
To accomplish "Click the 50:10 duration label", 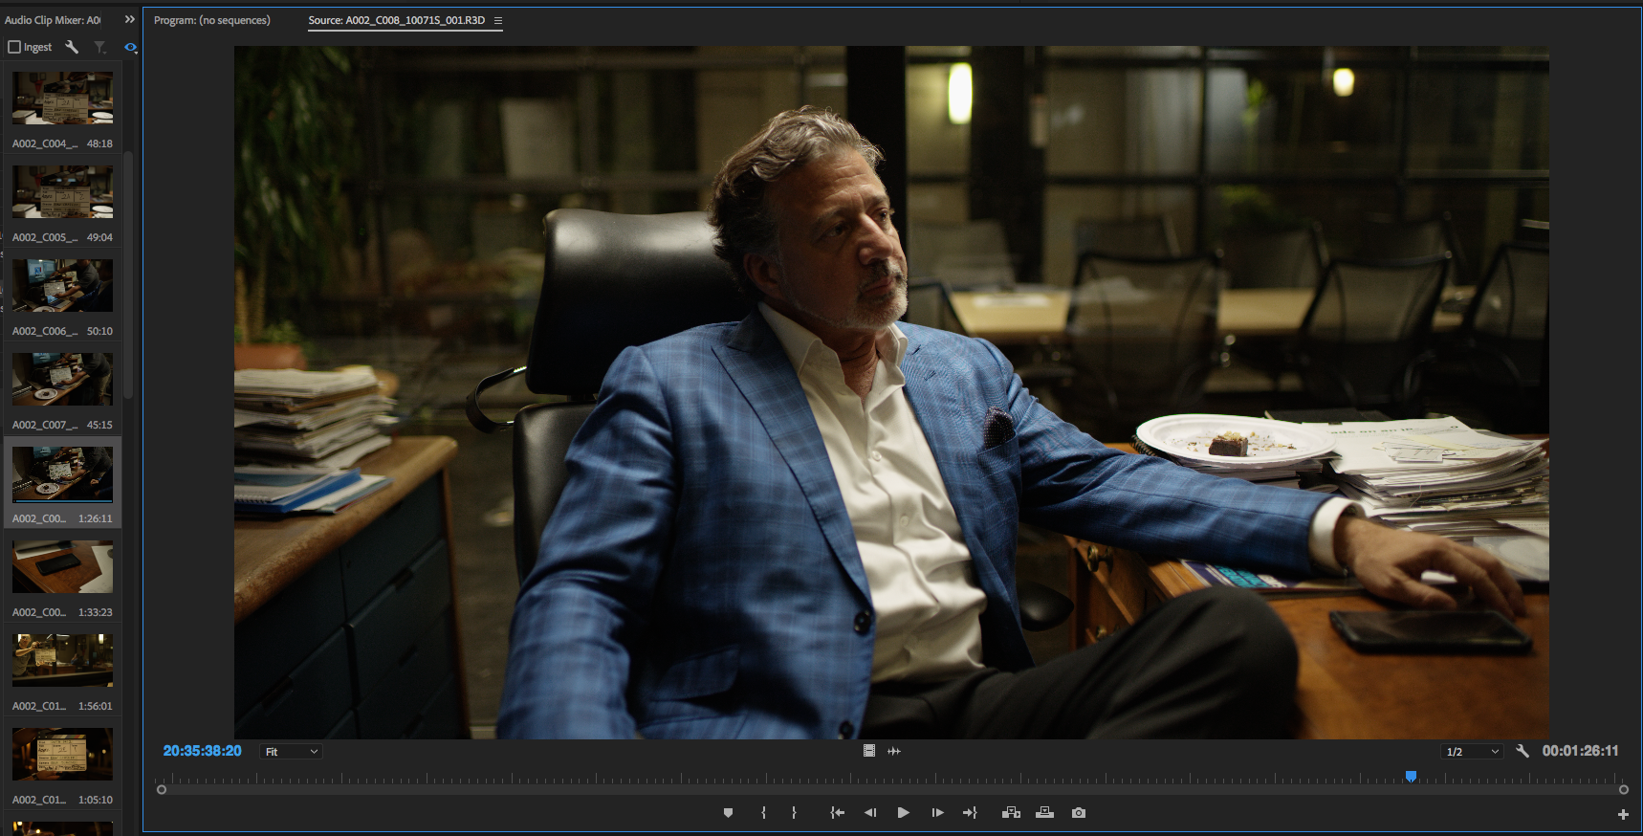I will tap(99, 331).
